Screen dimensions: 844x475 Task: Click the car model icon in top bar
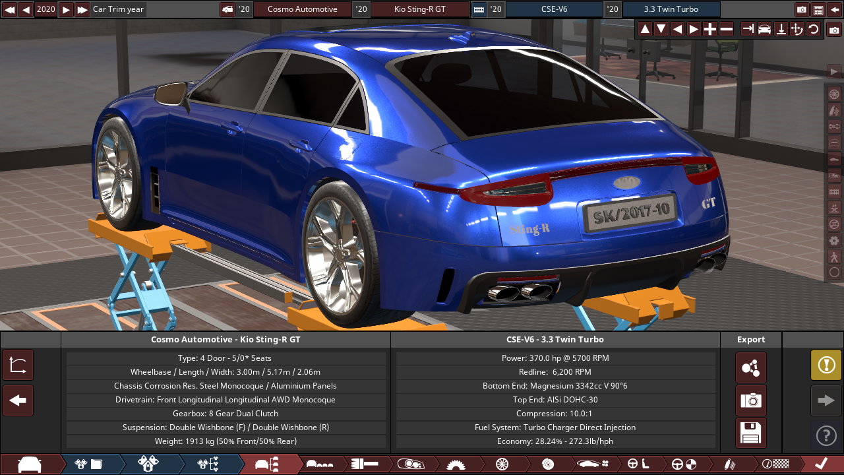click(227, 9)
